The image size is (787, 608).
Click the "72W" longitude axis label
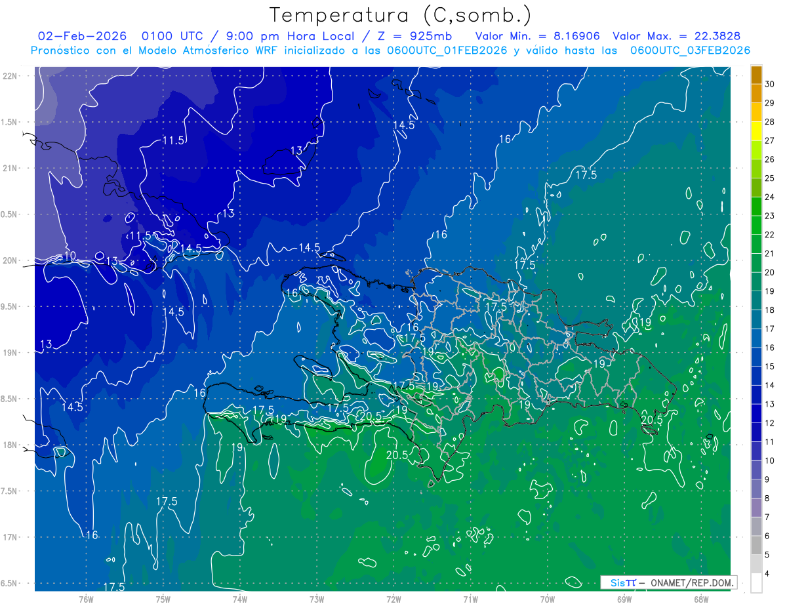point(393,599)
